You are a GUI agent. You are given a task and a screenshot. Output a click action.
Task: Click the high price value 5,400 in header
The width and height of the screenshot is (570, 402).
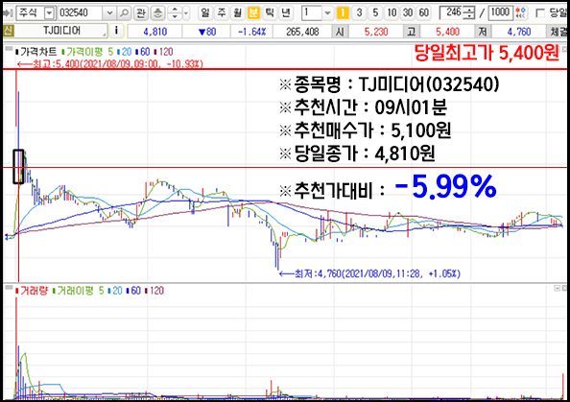pos(448,32)
